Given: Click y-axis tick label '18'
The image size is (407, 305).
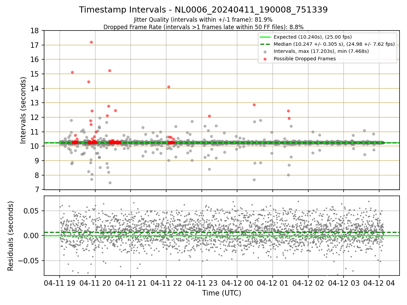Looking at the screenshot, I should click(x=35, y=31).
